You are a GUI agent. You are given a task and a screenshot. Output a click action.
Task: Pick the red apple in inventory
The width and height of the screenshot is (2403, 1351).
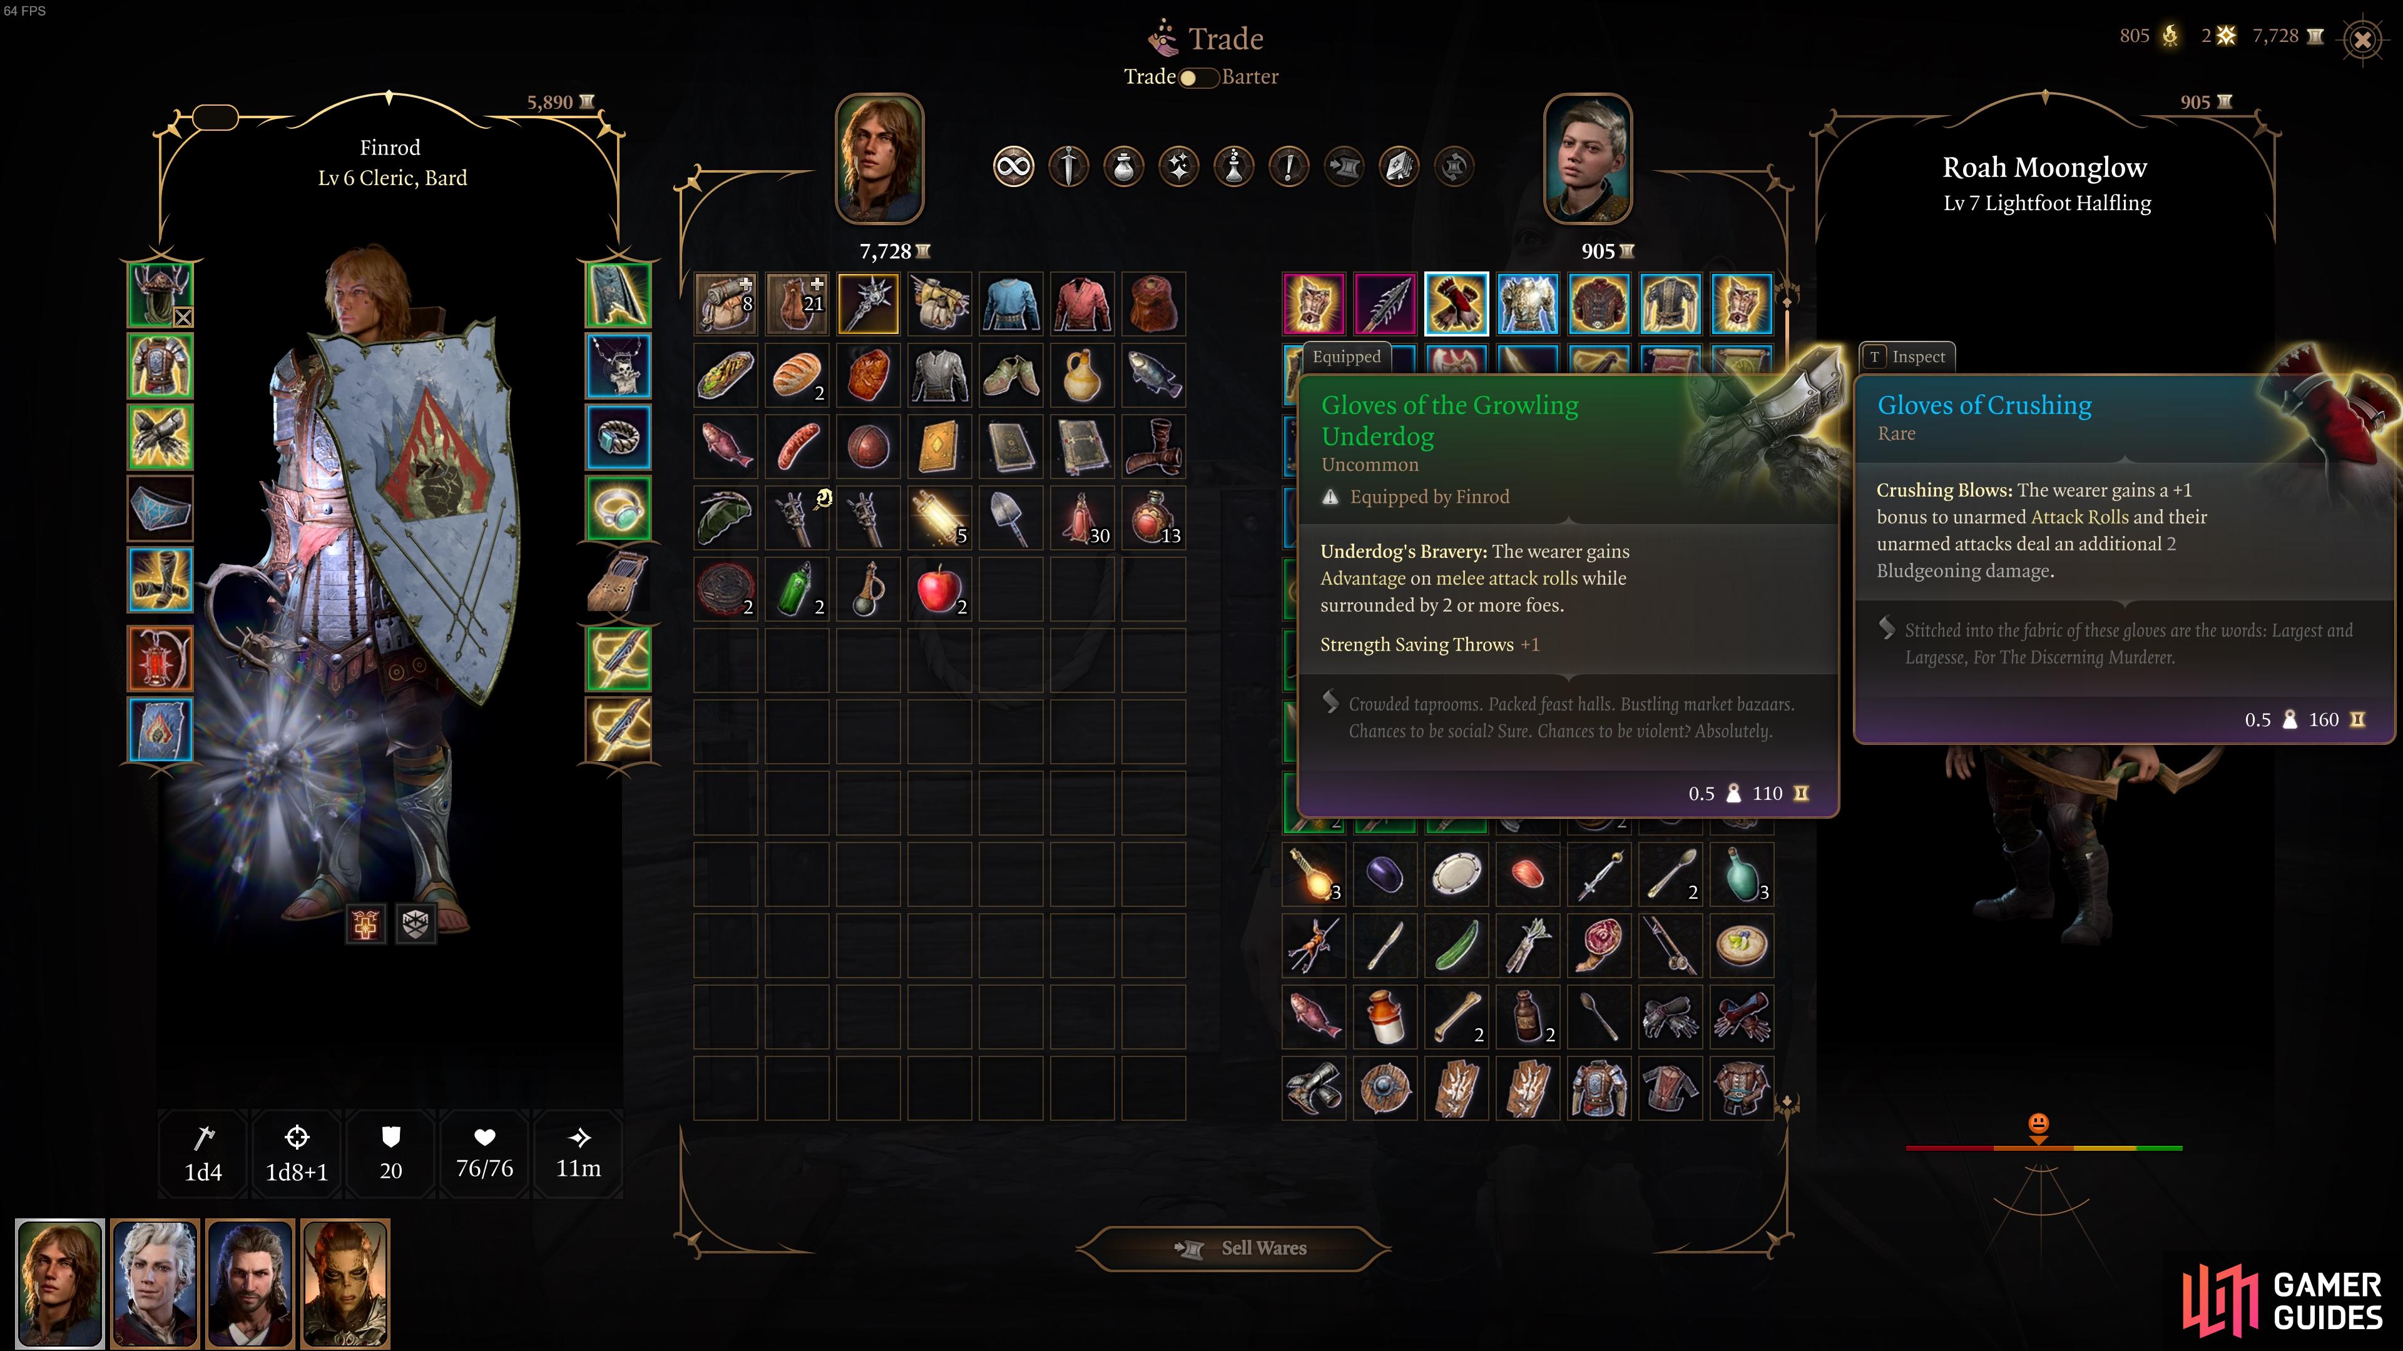[939, 589]
